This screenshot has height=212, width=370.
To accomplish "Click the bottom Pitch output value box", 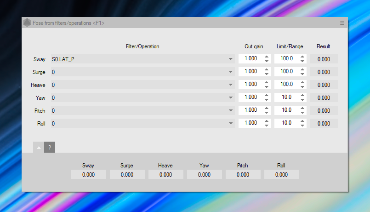I will [x=243, y=174].
